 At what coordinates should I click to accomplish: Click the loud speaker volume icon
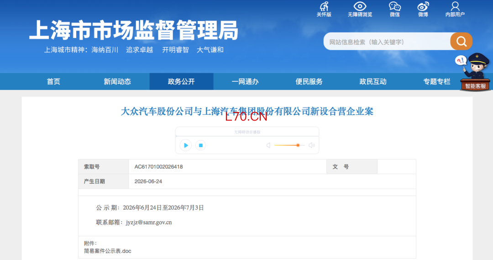tap(312, 145)
